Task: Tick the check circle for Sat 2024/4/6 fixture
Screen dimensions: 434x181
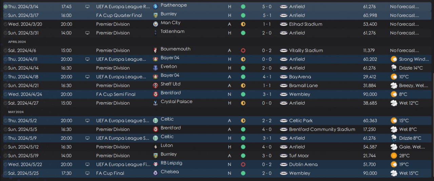Action: (5, 51)
